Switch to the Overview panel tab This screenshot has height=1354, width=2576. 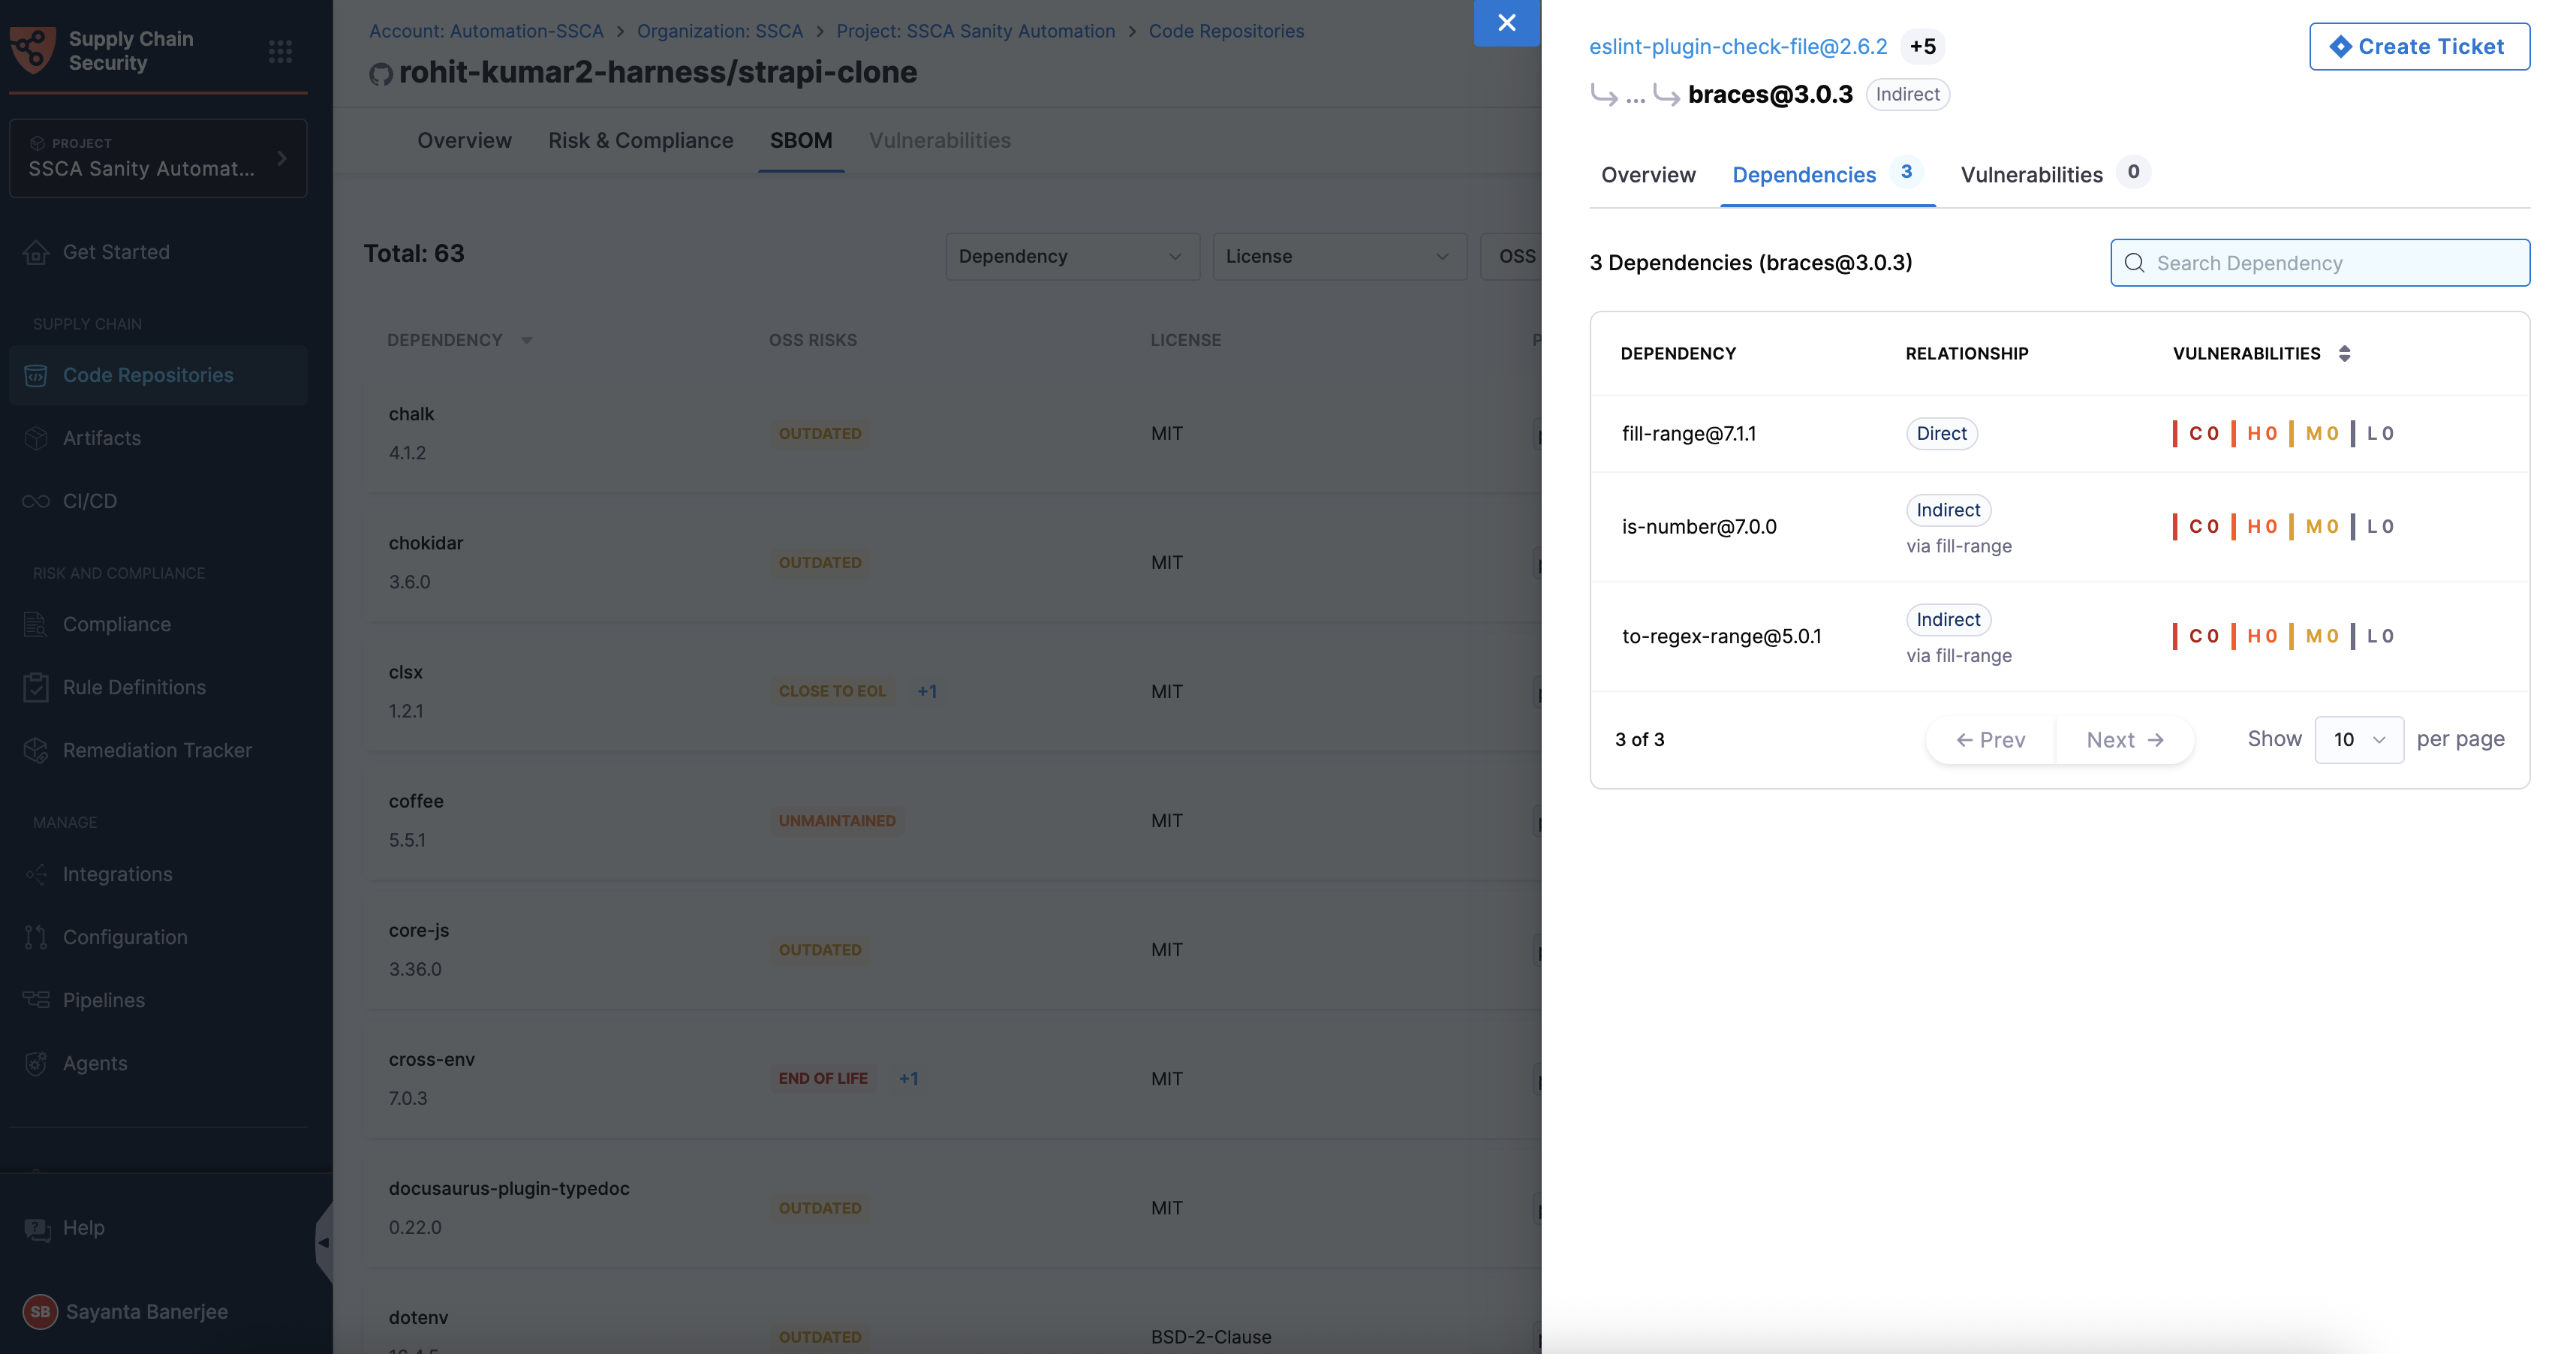click(x=1648, y=175)
